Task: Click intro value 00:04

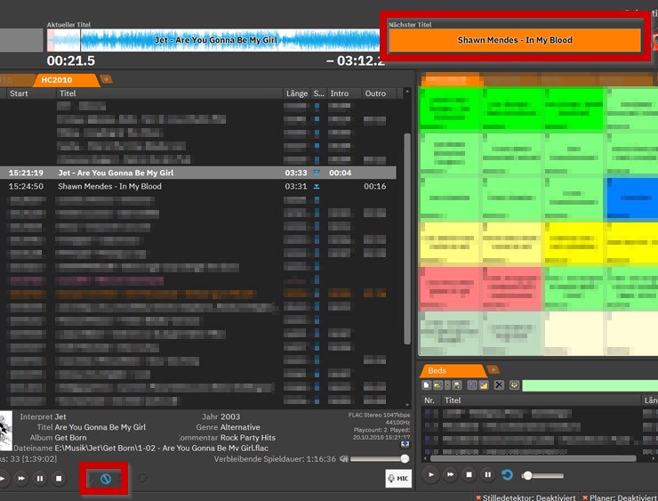Action: (x=341, y=173)
